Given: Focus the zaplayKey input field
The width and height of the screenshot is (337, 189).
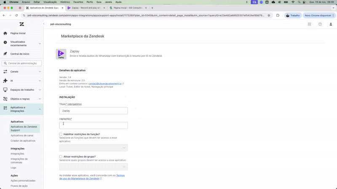Looking at the screenshot, I should pyautogui.click(x=94, y=126).
